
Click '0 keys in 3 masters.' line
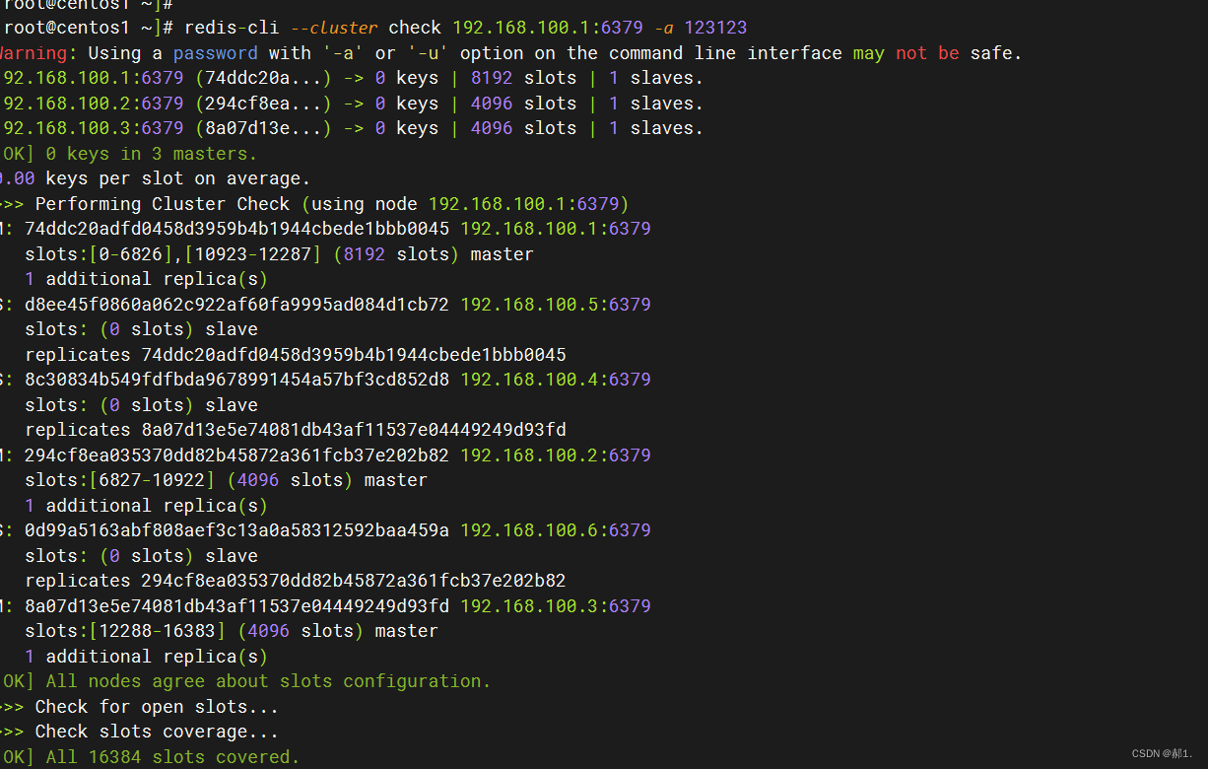(152, 154)
